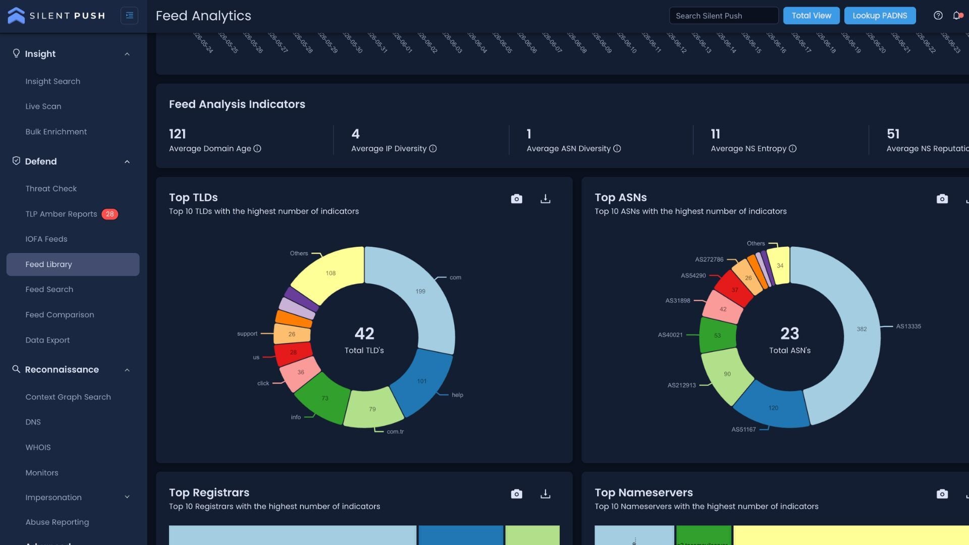Click the us slice (28) in TLD chart
Screen dimensions: 969x545
point(293,353)
